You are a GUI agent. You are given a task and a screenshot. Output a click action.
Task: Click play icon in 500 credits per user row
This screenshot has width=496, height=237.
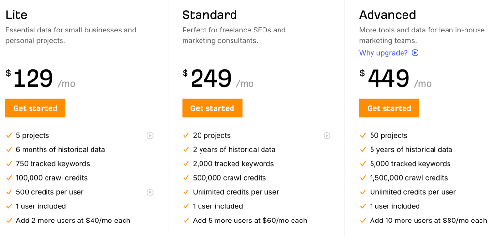pos(150,192)
